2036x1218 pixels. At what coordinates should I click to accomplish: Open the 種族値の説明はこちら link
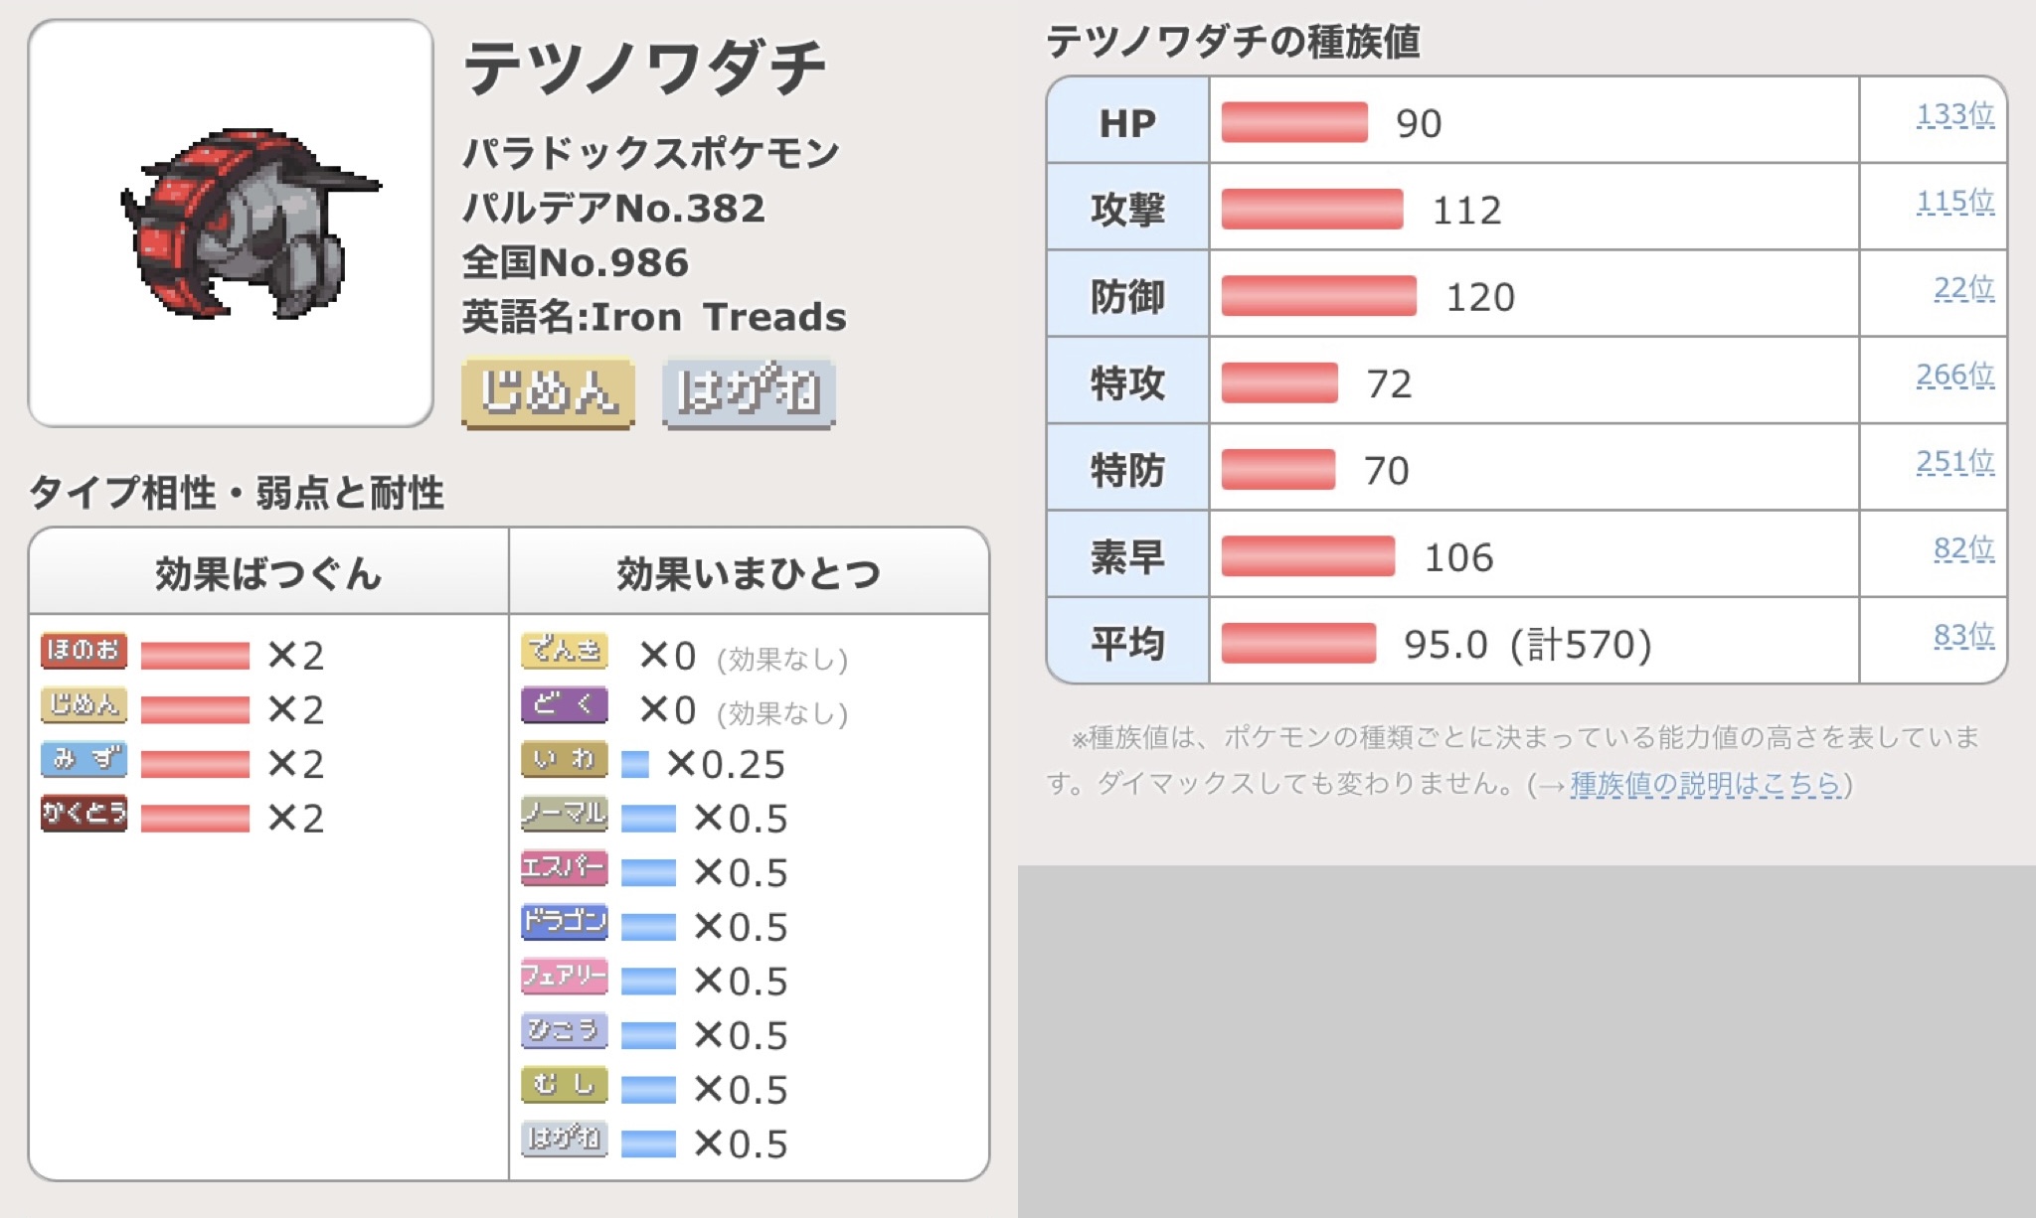tap(1705, 785)
